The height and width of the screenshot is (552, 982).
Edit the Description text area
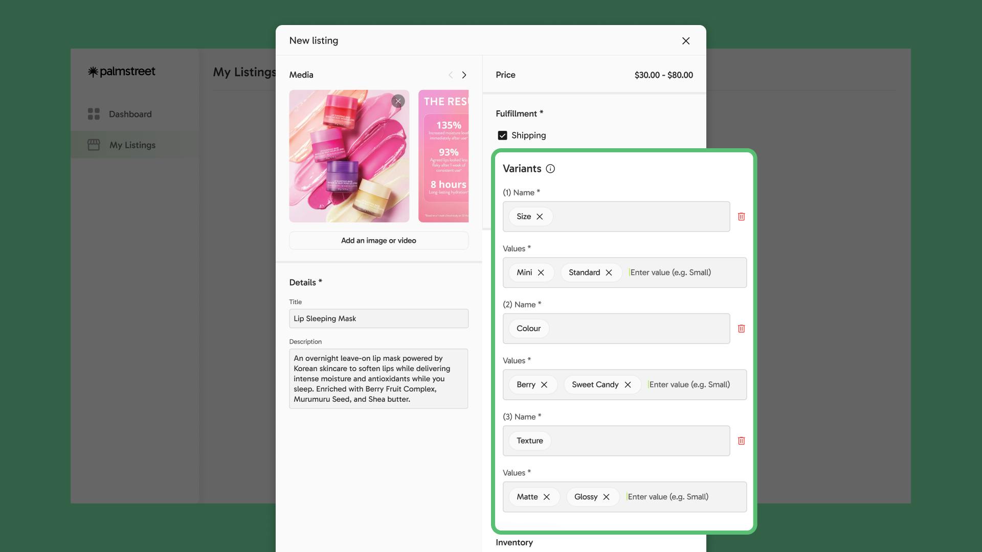[378, 379]
